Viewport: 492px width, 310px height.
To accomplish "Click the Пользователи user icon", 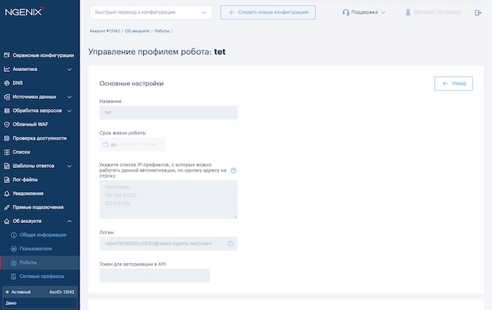I will click(x=14, y=249).
